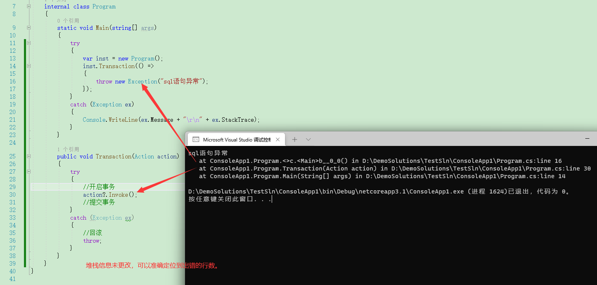
Task: Open the '0 个引用' CodeLens above Main
Action: pos(68,21)
